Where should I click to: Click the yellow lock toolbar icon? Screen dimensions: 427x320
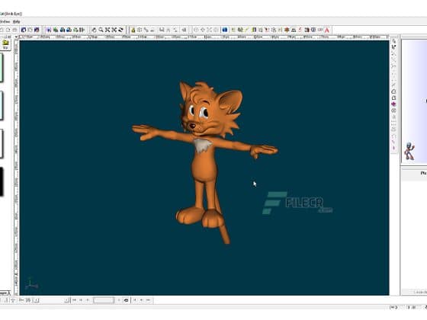click(x=133, y=30)
